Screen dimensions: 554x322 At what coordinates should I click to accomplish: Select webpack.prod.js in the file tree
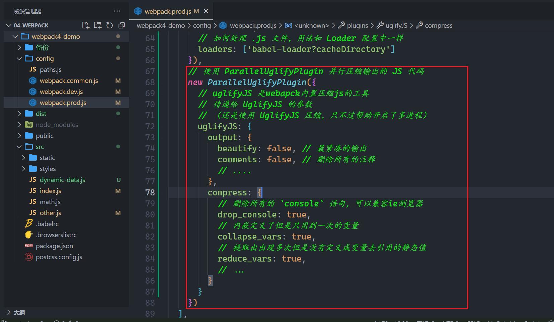point(66,103)
